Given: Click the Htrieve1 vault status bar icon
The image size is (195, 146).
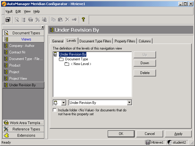Looking at the screenshot, I should point(148,142).
